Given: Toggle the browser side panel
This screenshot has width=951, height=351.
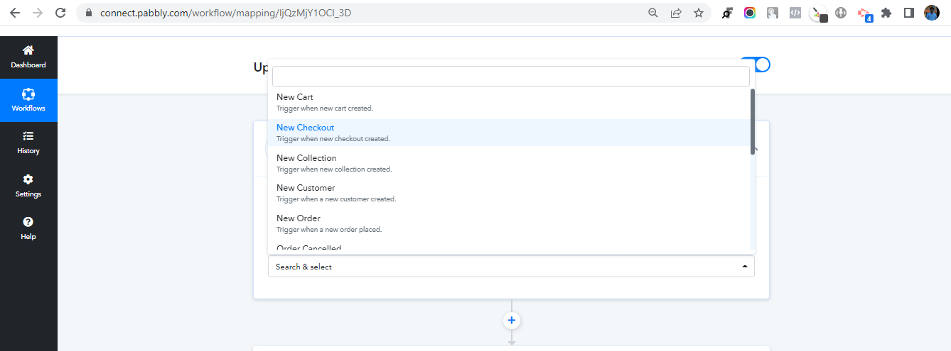Looking at the screenshot, I should 909,13.
